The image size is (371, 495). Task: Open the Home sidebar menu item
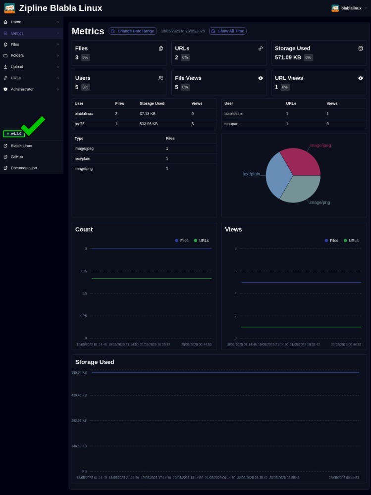[x=16, y=22]
